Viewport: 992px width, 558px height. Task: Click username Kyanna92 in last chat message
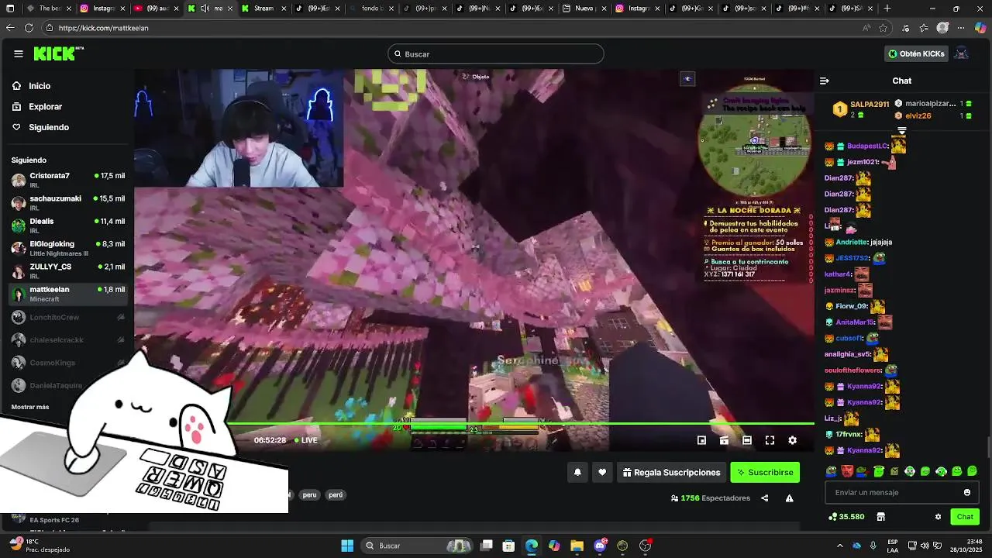pyautogui.click(x=864, y=450)
